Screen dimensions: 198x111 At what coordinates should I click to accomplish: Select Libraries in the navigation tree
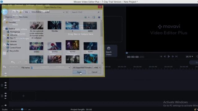(13, 41)
